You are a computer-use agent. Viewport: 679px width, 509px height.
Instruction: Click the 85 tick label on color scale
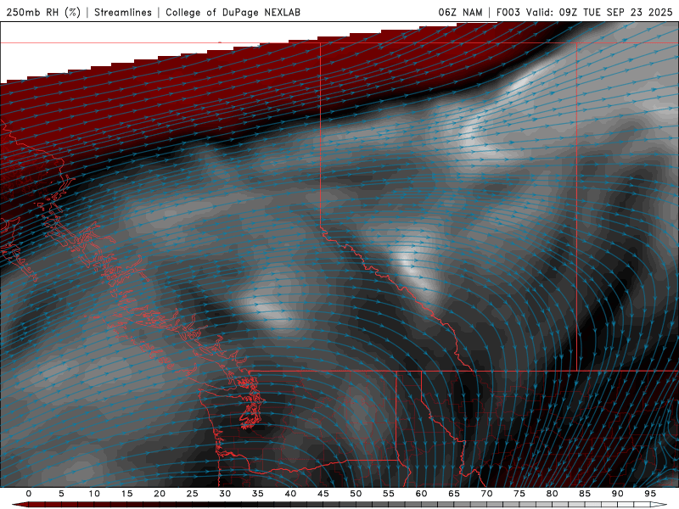point(584,494)
